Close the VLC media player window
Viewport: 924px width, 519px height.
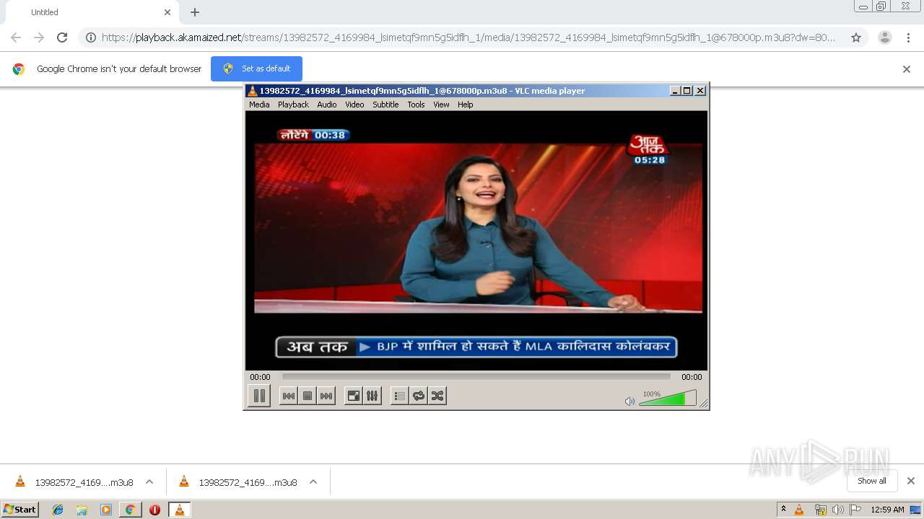(x=700, y=91)
